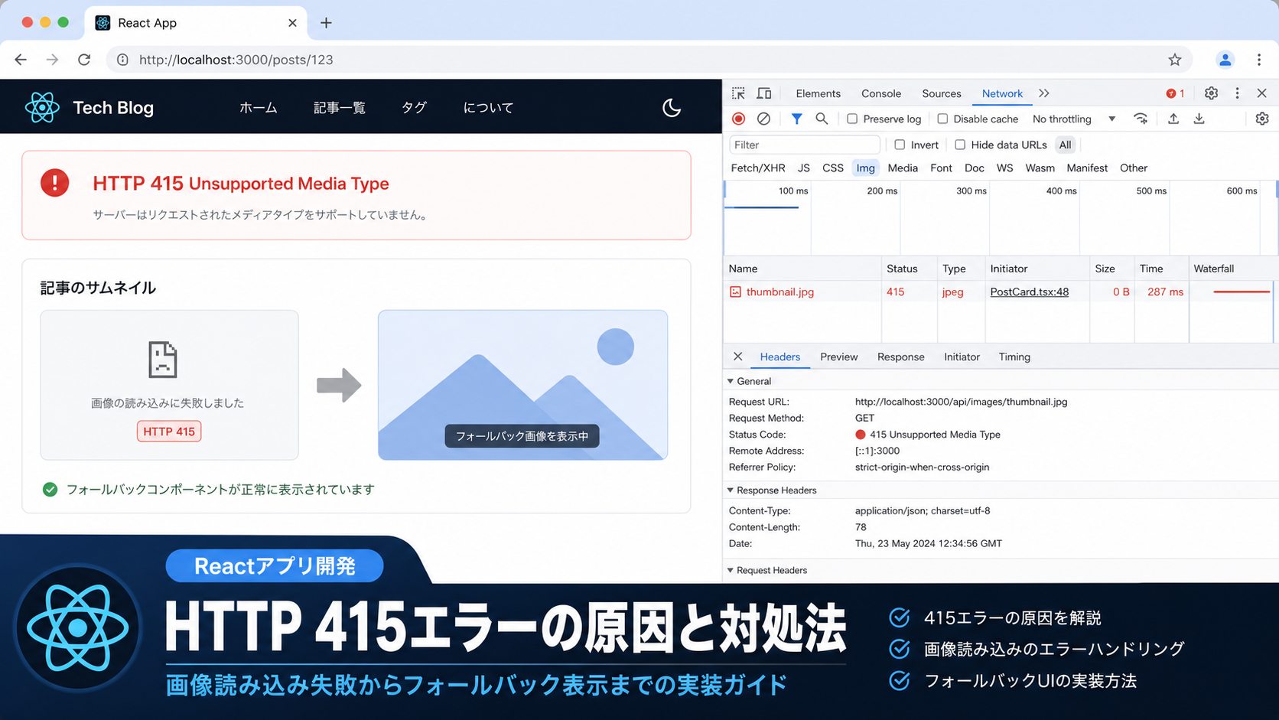Clear the network log

click(x=763, y=119)
